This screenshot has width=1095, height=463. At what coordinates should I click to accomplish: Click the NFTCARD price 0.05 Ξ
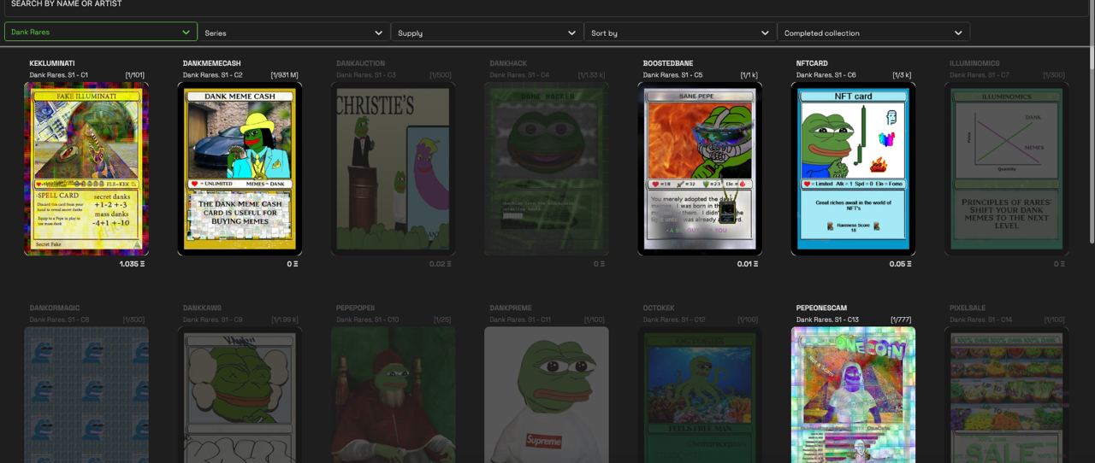coord(901,264)
